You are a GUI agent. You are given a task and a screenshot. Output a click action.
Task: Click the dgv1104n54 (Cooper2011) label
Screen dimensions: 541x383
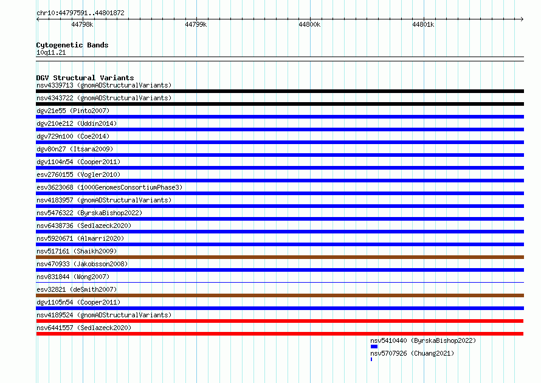78,162
